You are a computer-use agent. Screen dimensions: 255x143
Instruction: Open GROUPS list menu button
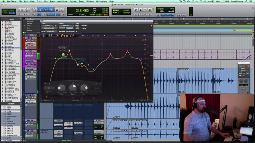(x=21, y=104)
